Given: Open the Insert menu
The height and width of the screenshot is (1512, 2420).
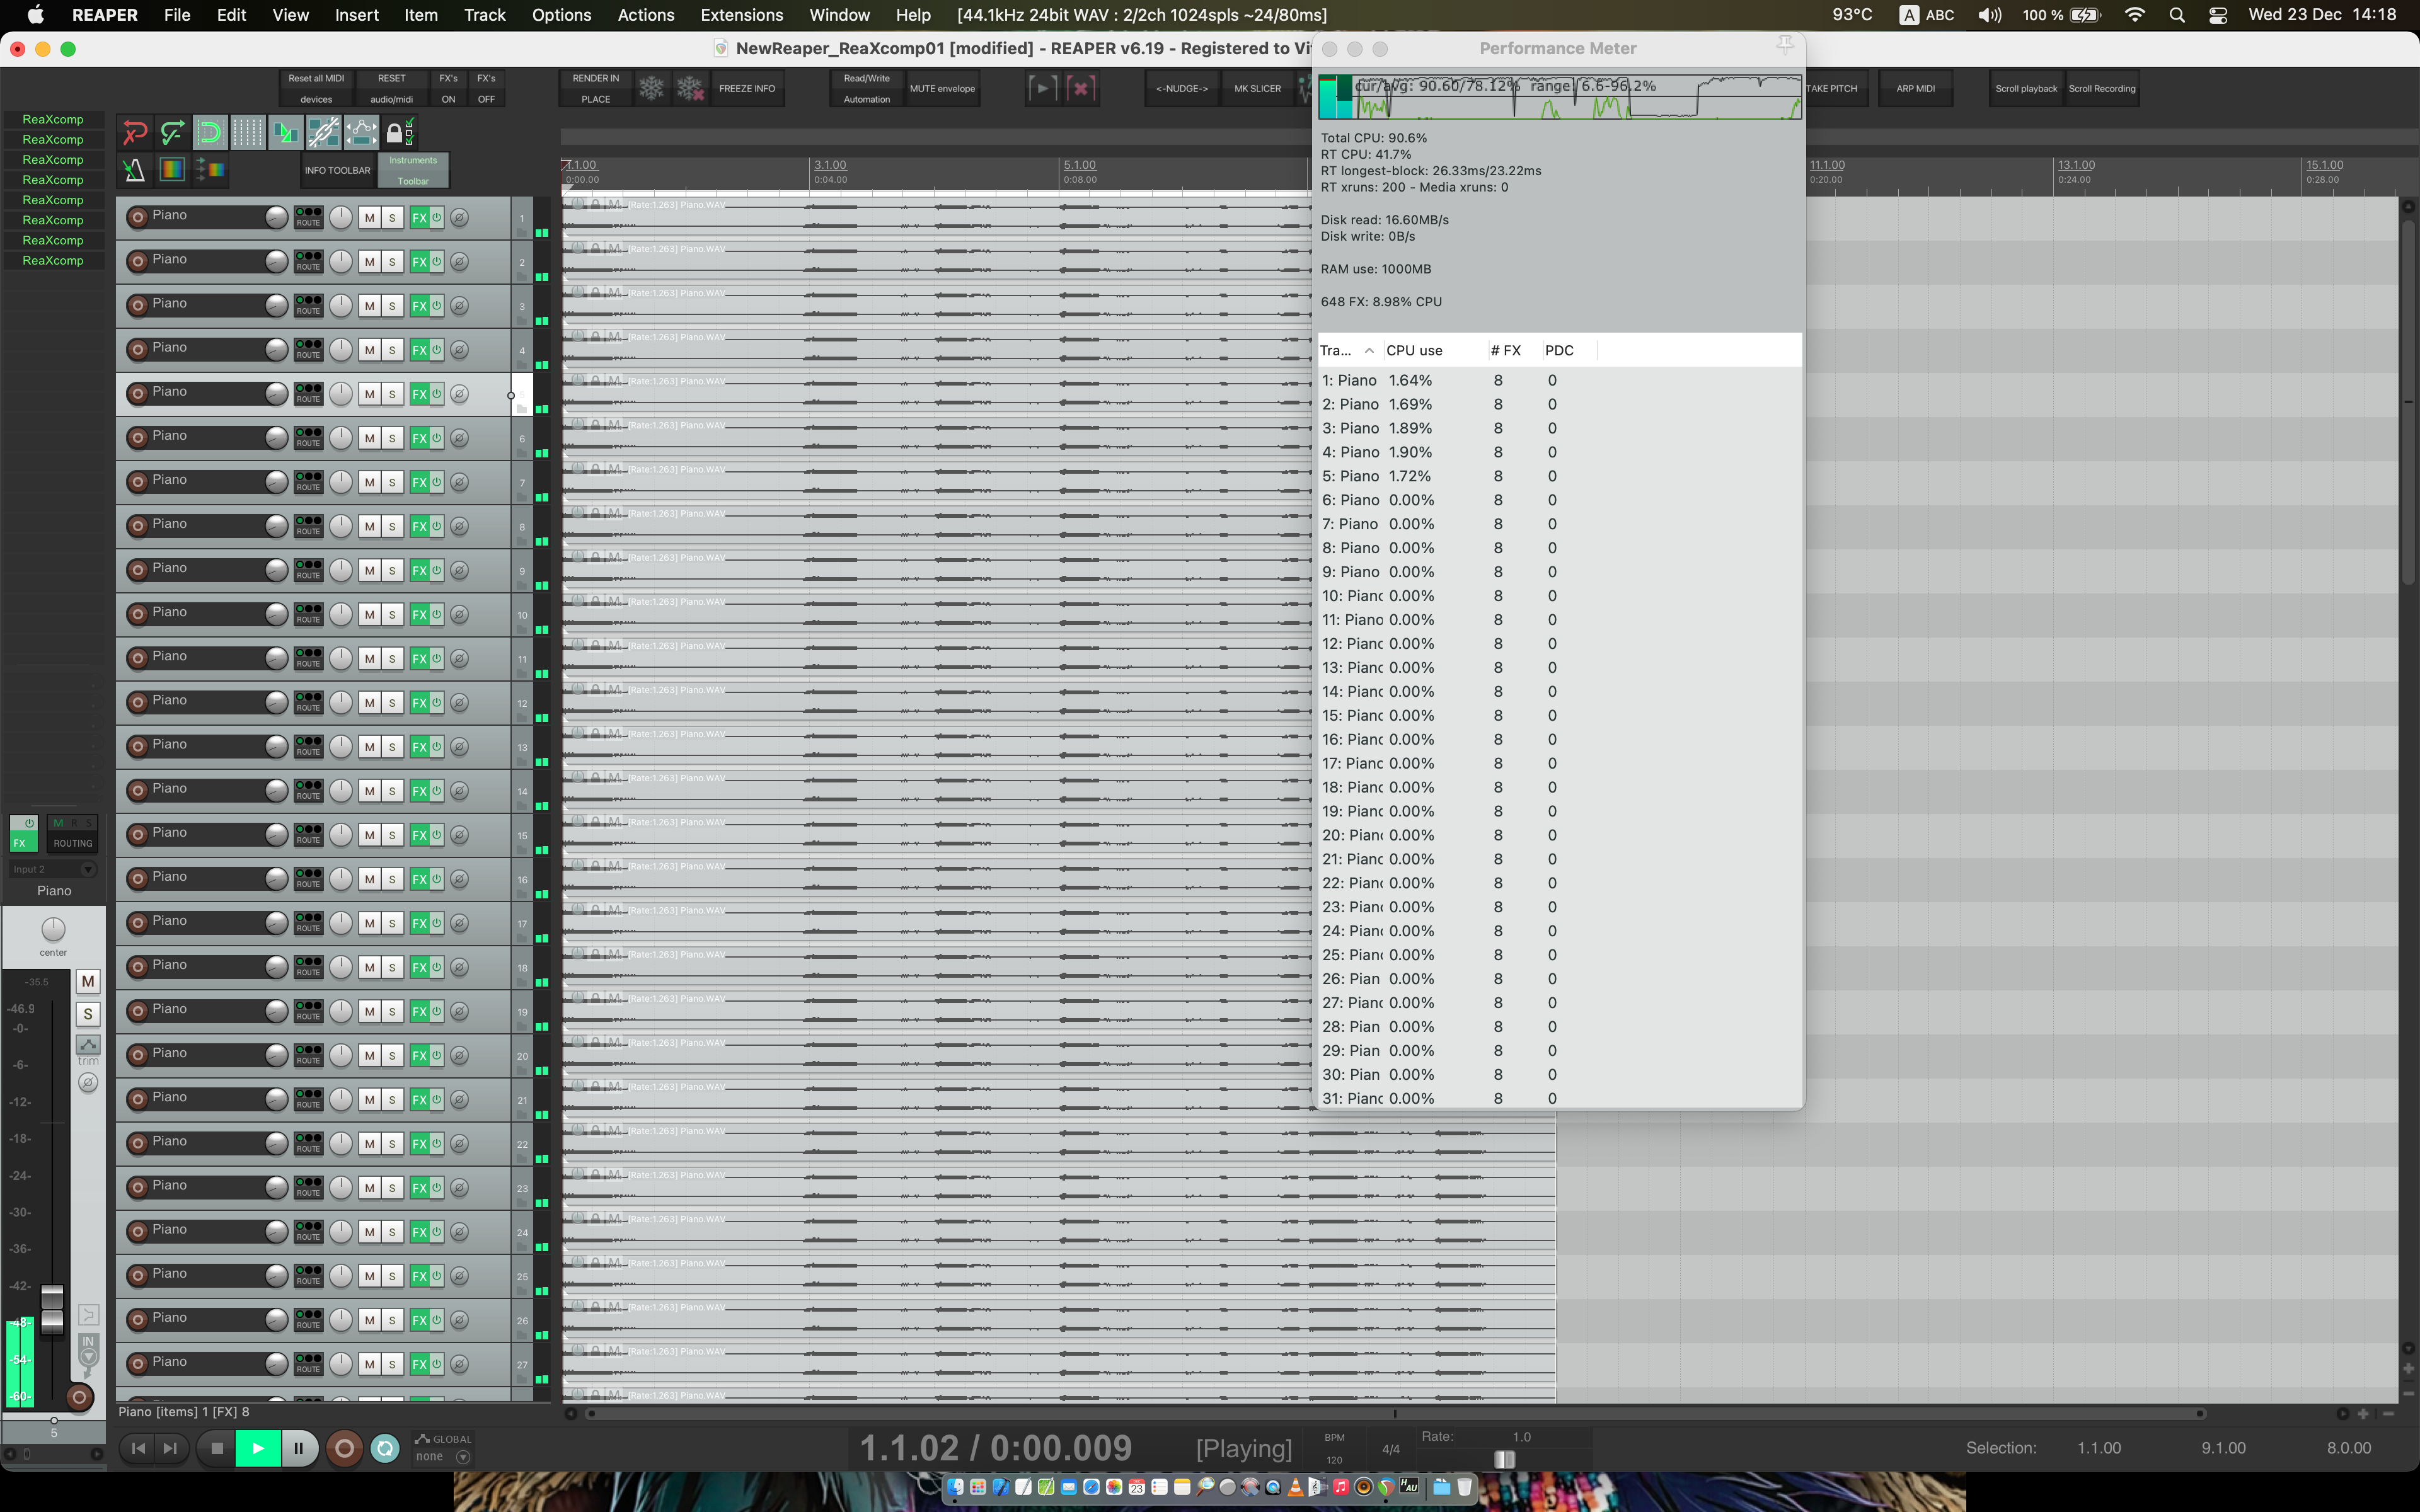Looking at the screenshot, I should (357, 15).
